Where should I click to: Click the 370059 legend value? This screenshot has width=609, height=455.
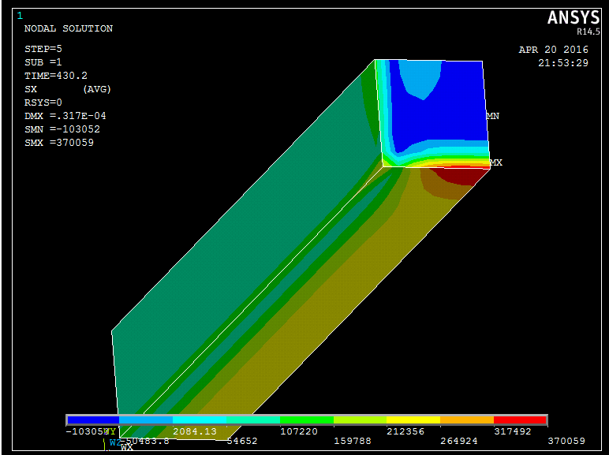[x=566, y=441]
